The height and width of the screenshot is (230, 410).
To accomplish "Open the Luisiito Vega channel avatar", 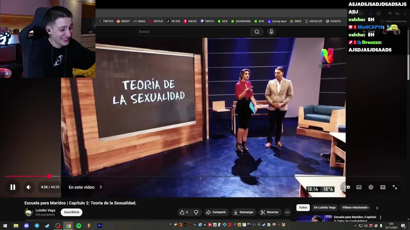I will coord(29,212).
